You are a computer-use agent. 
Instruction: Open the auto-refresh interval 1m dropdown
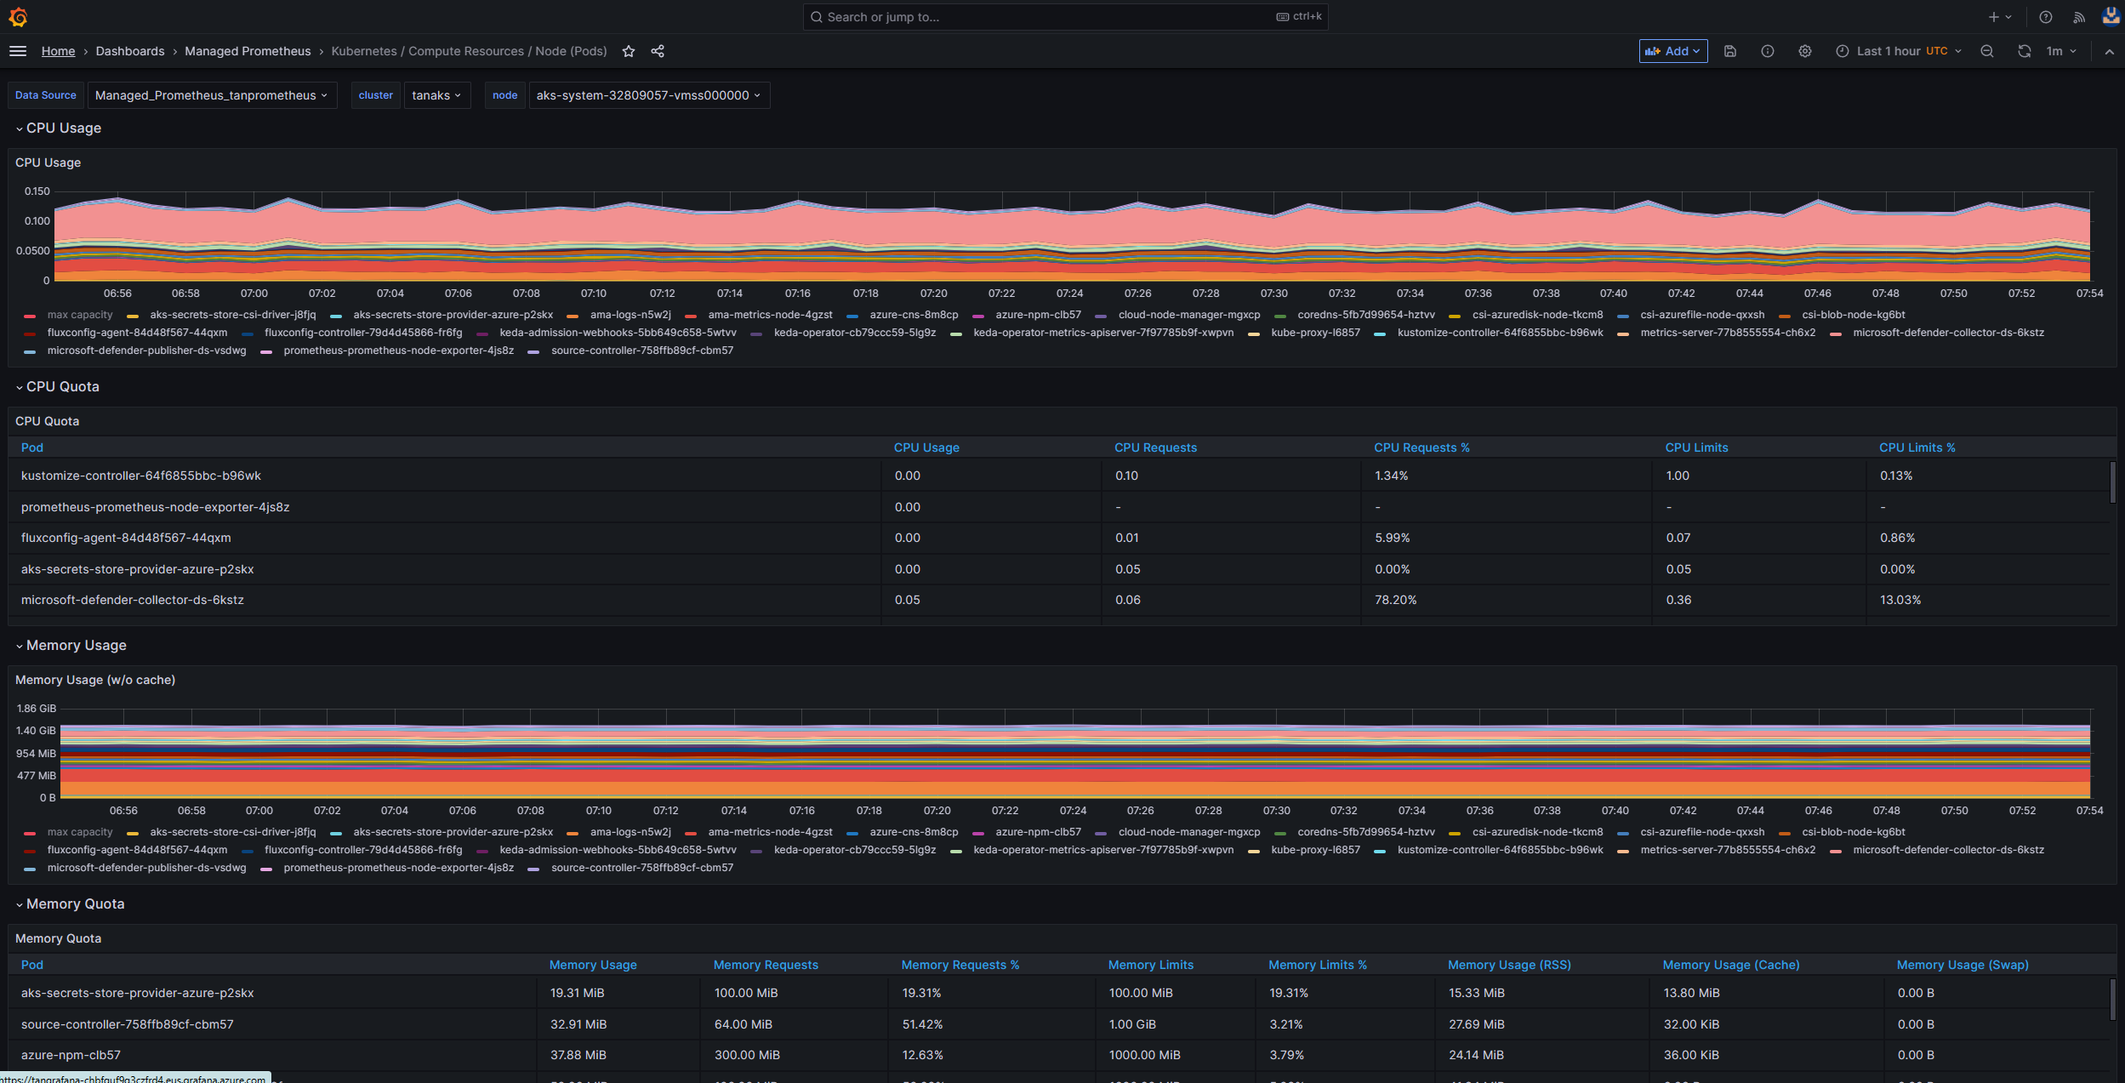coord(2059,51)
